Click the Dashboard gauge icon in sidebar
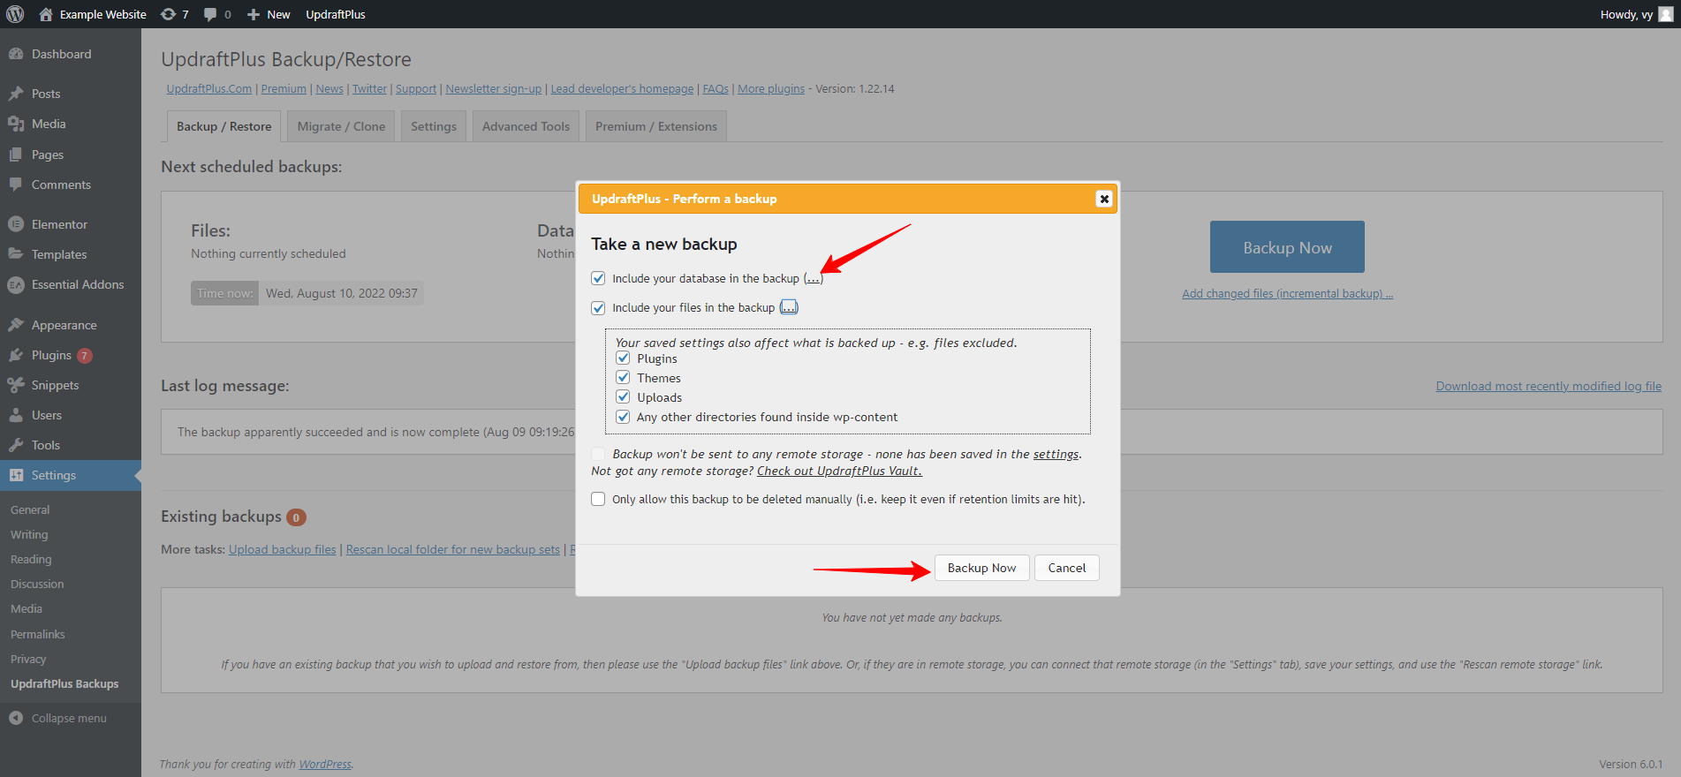 [16, 54]
